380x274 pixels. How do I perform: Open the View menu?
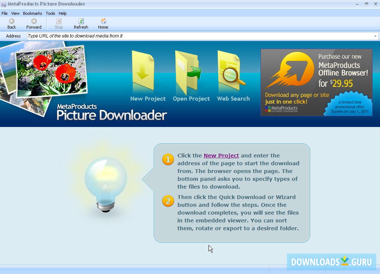click(15, 13)
